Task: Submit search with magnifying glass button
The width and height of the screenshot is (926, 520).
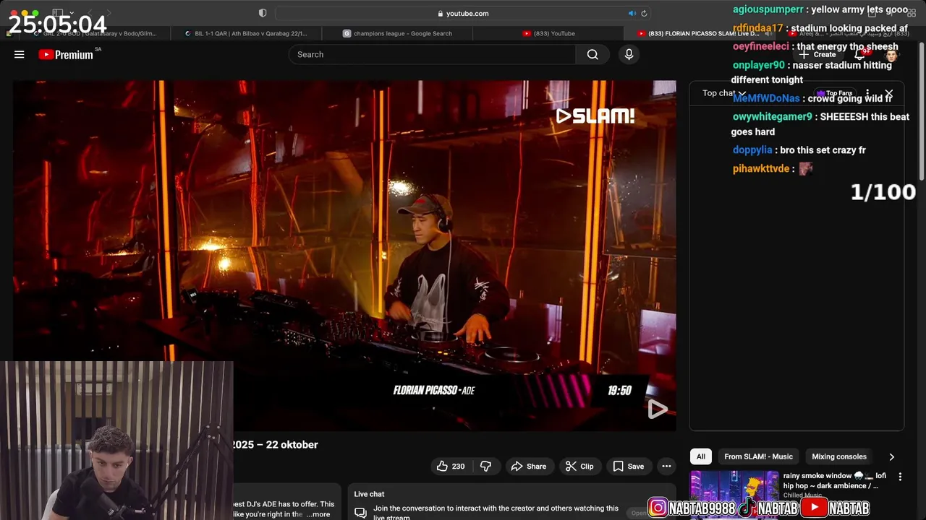Action: pyautogui.click(x=592, y=54)
